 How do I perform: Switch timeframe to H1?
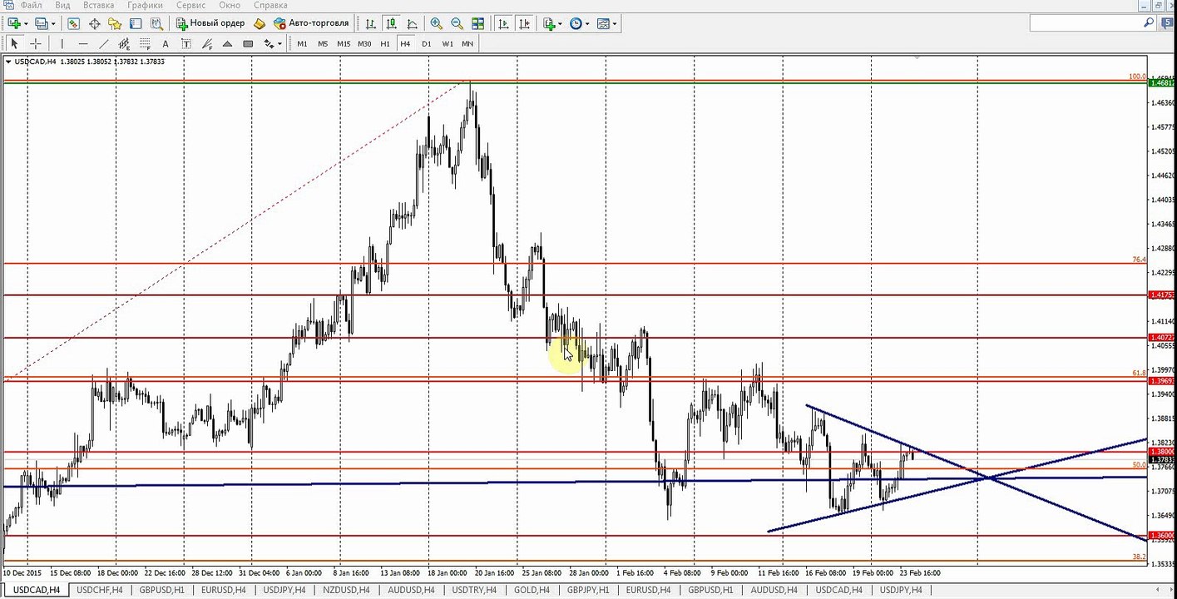click(385, 43)
